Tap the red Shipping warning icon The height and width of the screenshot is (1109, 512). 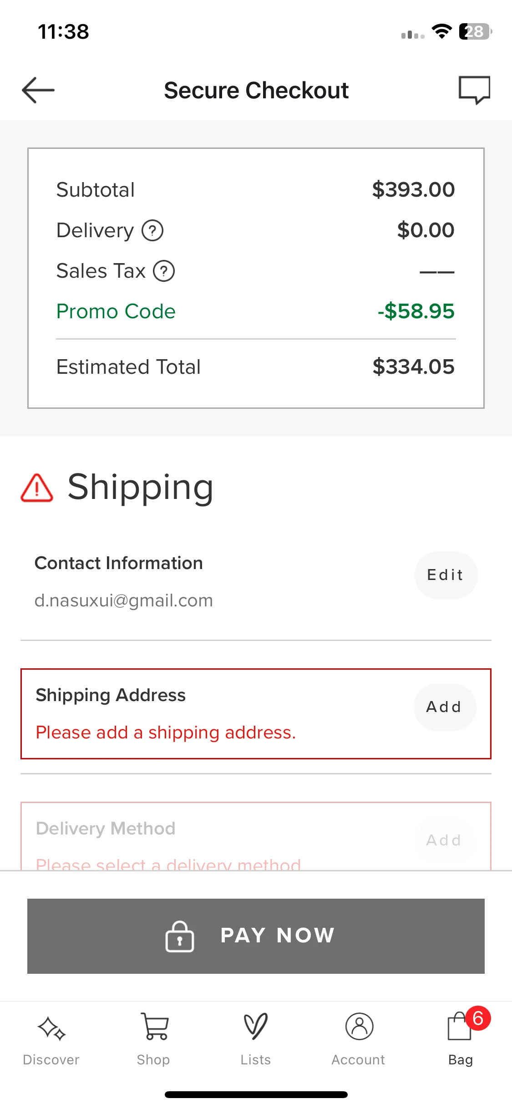point(37,488)
